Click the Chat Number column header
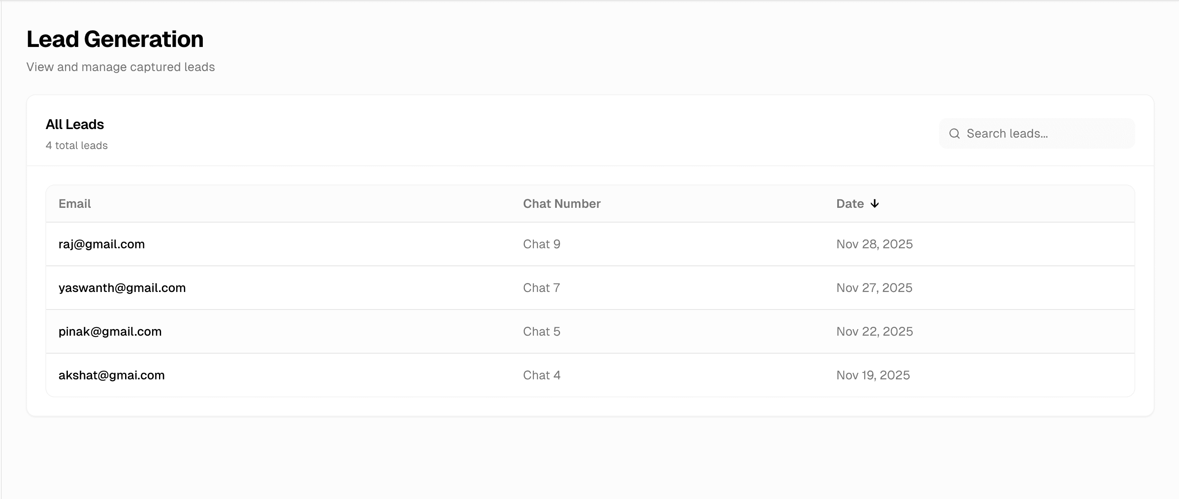 coord(562,203)
